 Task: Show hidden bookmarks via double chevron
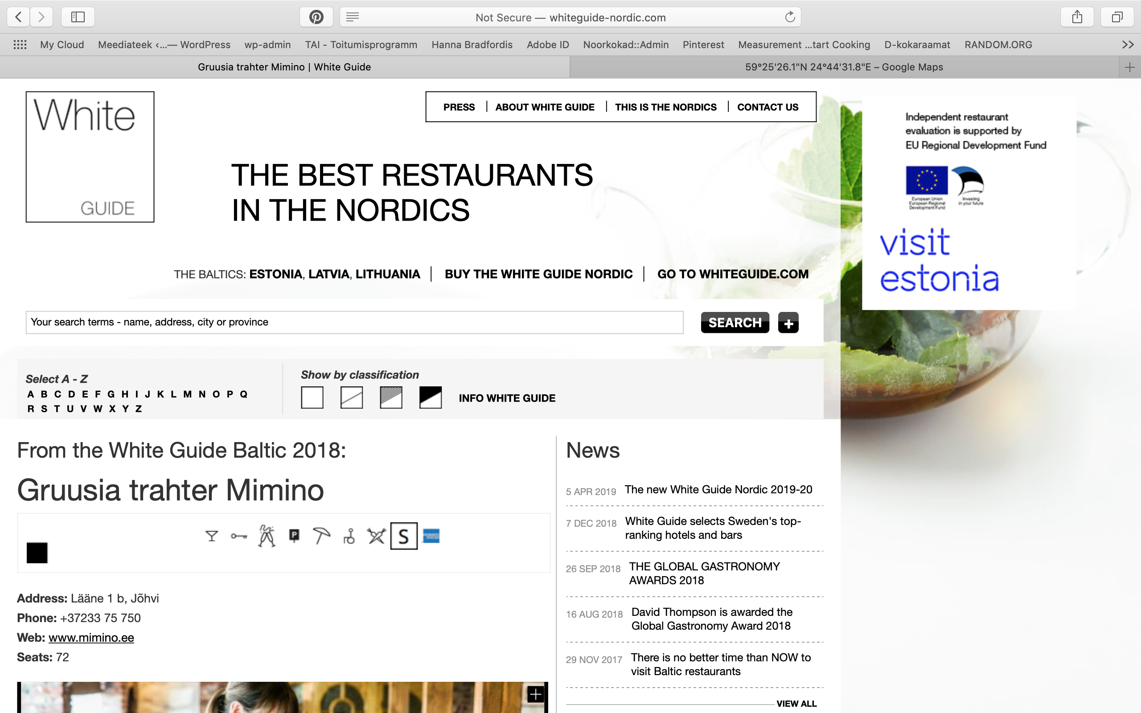coord(1127,45)
